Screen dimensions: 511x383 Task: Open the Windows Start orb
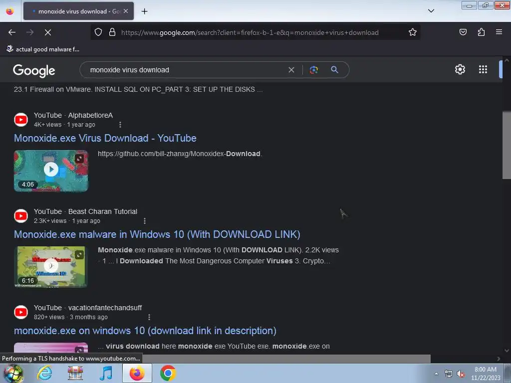click(13, 373)
